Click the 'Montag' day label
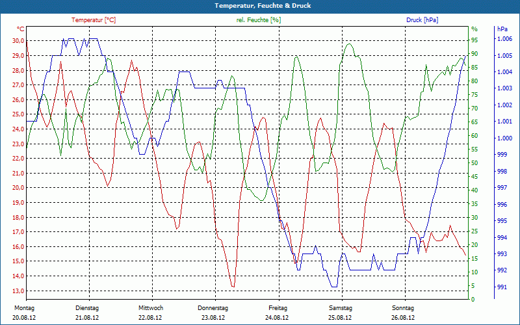The image size is (520, 325). pos(24,308)
